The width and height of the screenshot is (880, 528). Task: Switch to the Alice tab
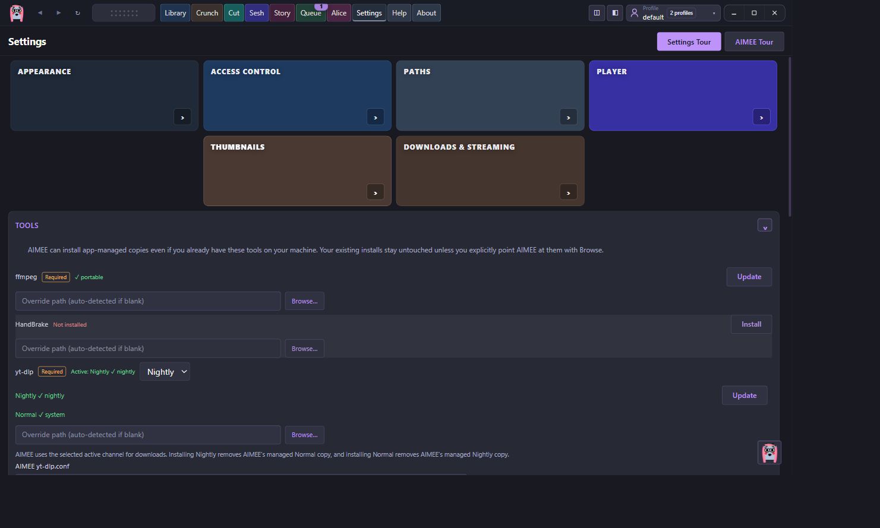[339, 13]
